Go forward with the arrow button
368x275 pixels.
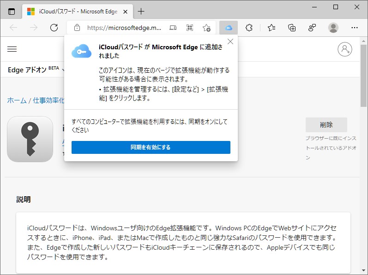pos(34,28)
